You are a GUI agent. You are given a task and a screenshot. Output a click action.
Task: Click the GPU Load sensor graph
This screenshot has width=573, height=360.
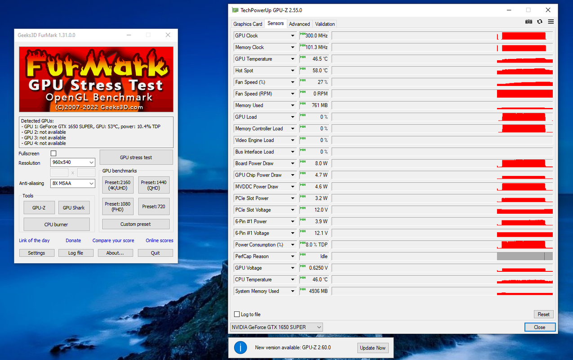point(442,117)
